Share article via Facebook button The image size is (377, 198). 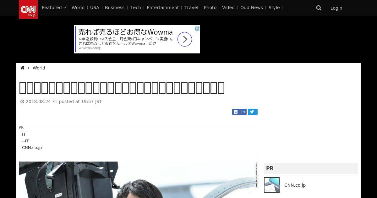click(x=239, y=112)
